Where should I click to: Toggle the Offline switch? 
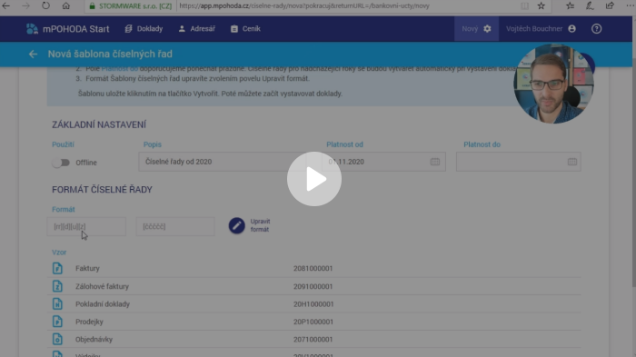tap(61, 163)
